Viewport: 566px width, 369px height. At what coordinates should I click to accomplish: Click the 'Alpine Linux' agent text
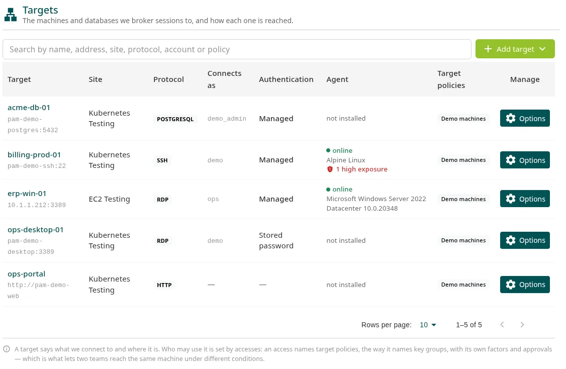coord(346,160)
